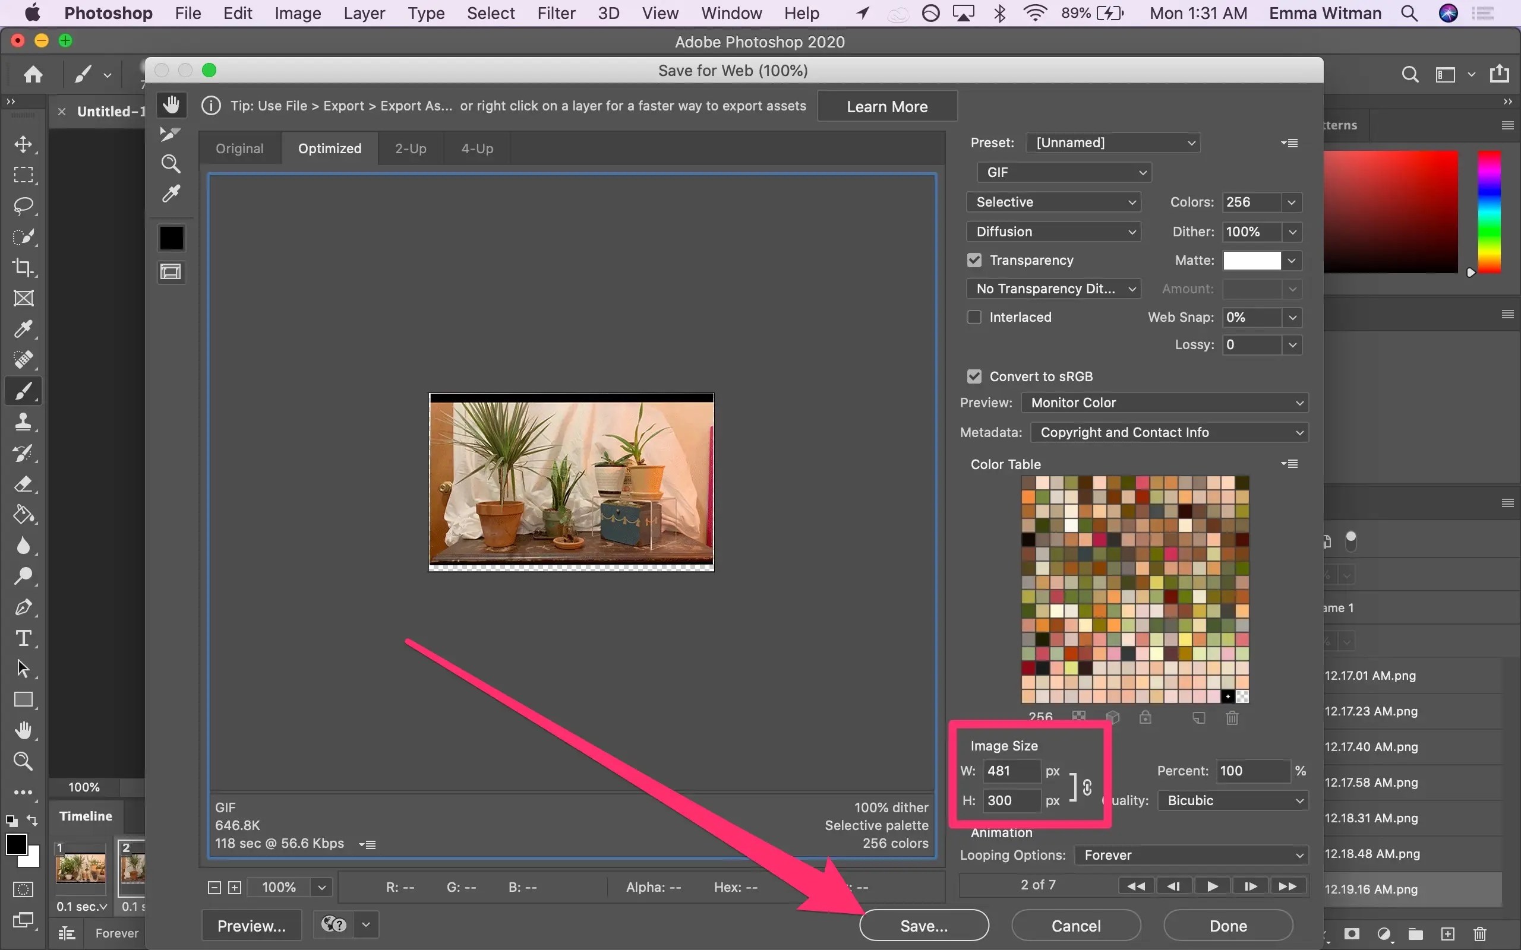This screenshot has width=1521, height=950.
Task: Select the Eraser tool
Action: 23,484
